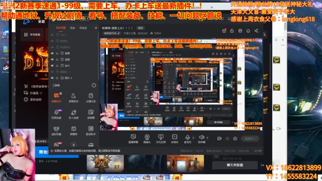Viewport: 322px width, 181px height.
Task: Click the layout window icon in top toolbar
Action: coord(240,31)
